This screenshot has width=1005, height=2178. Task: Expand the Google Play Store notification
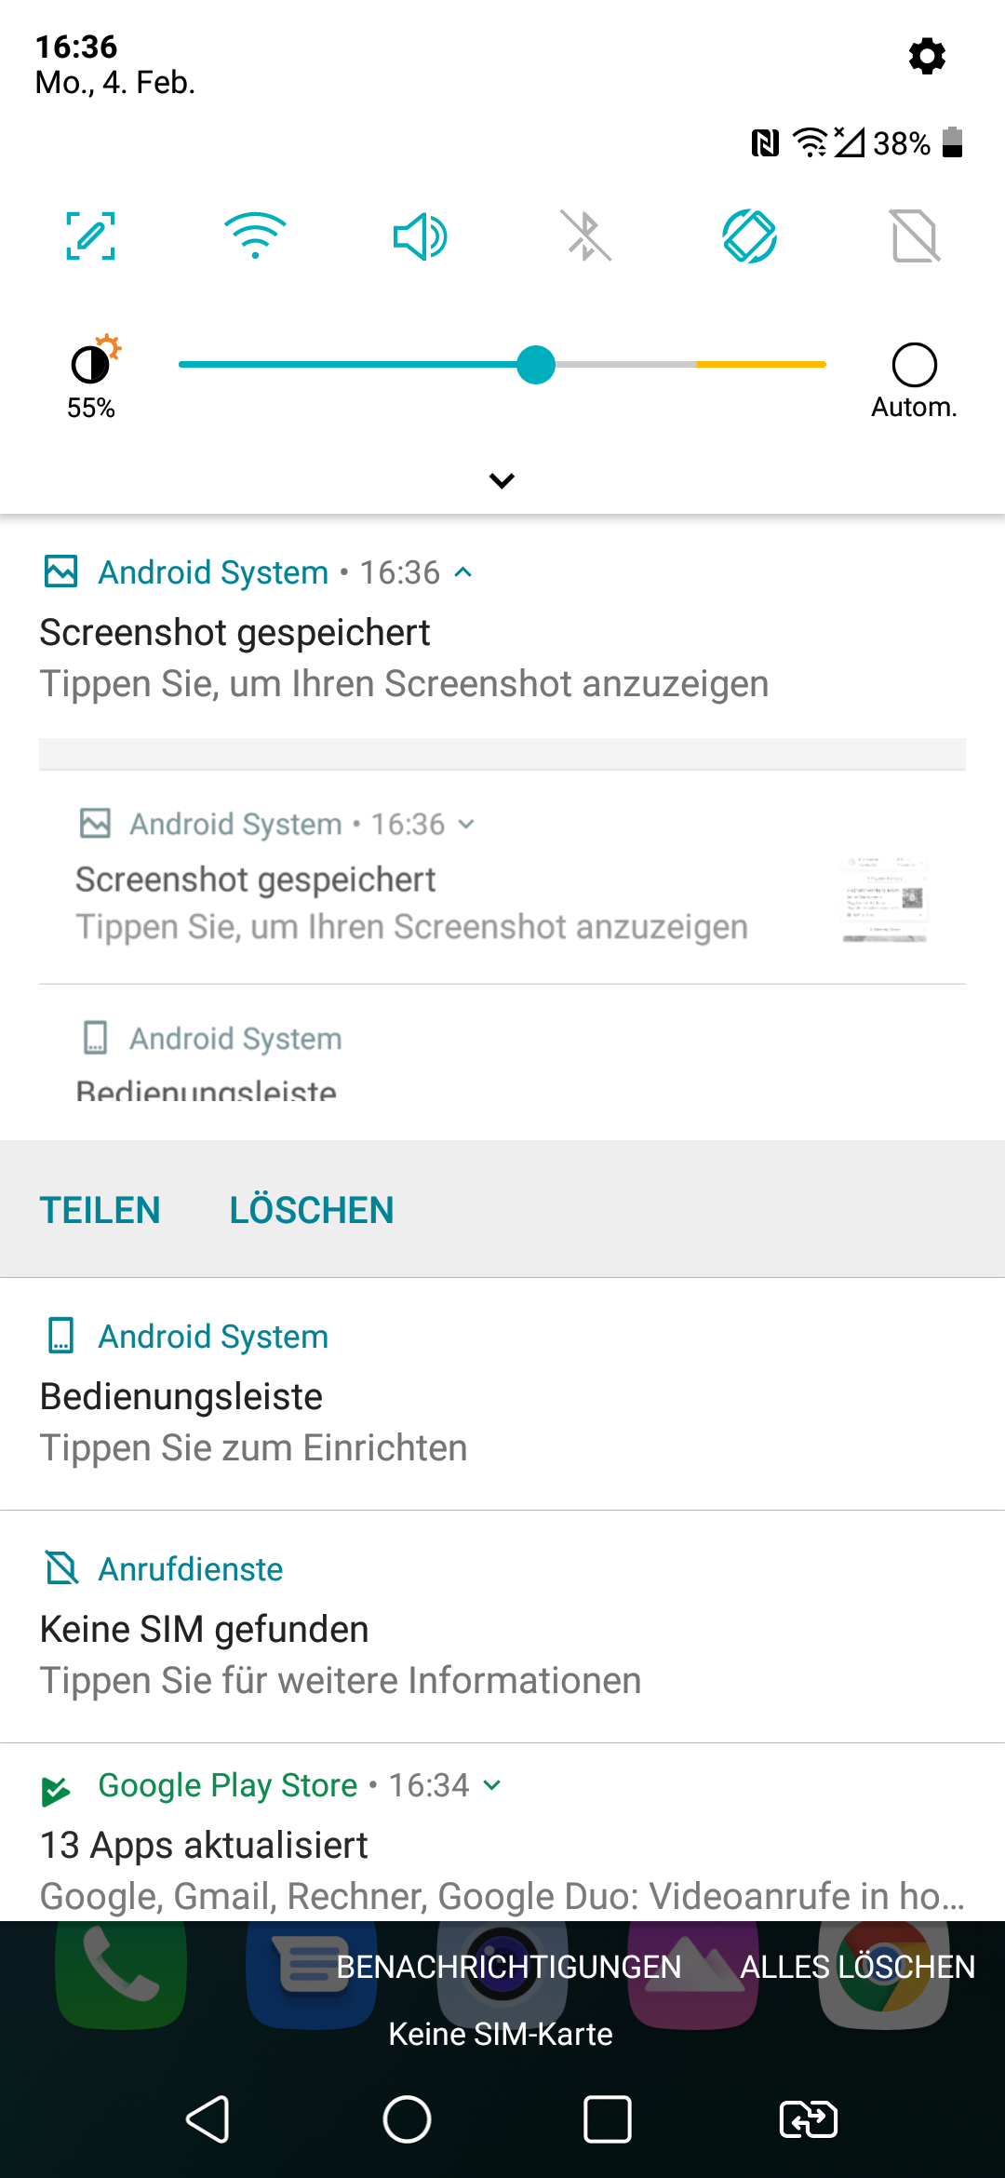click(493, 1785)
